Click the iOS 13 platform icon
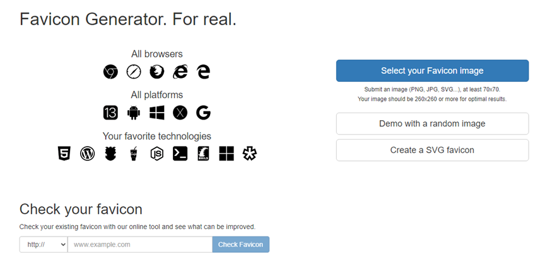 click(110, 113)
